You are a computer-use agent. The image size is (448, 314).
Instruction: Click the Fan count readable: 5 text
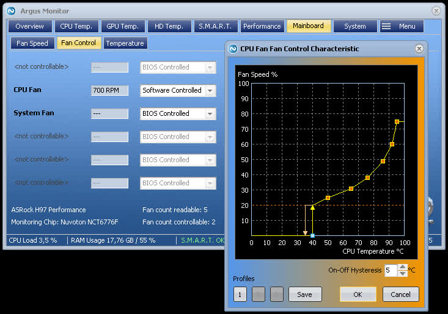(x=175, y=210)
